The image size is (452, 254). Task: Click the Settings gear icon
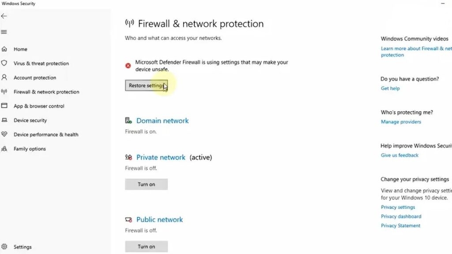tap(4, 247)
